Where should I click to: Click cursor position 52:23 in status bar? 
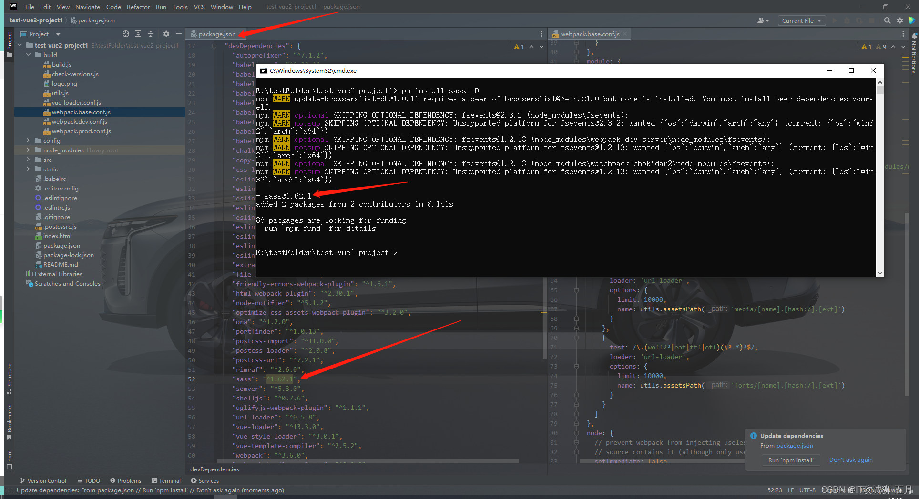pos(775,490)
